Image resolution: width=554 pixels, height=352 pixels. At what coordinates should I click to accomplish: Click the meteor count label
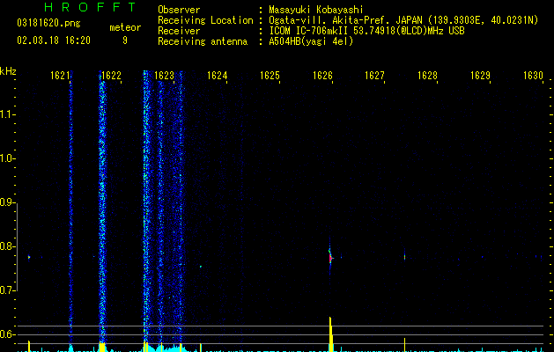click(125, 27)
